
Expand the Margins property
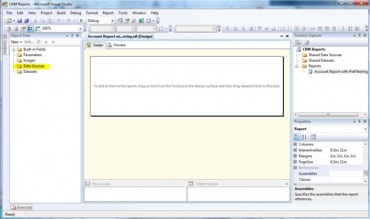(x=295, y=156)
